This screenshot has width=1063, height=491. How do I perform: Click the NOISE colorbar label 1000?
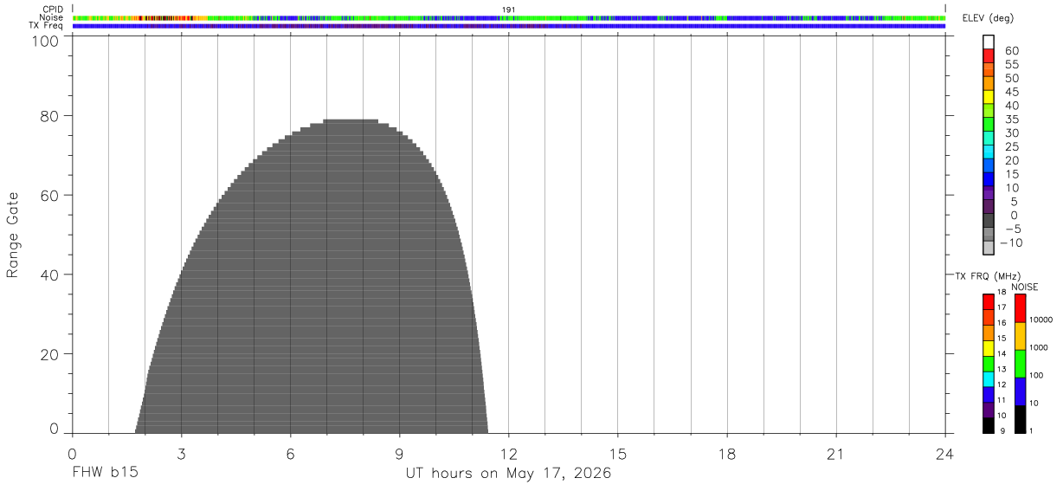click(1039, 347)
